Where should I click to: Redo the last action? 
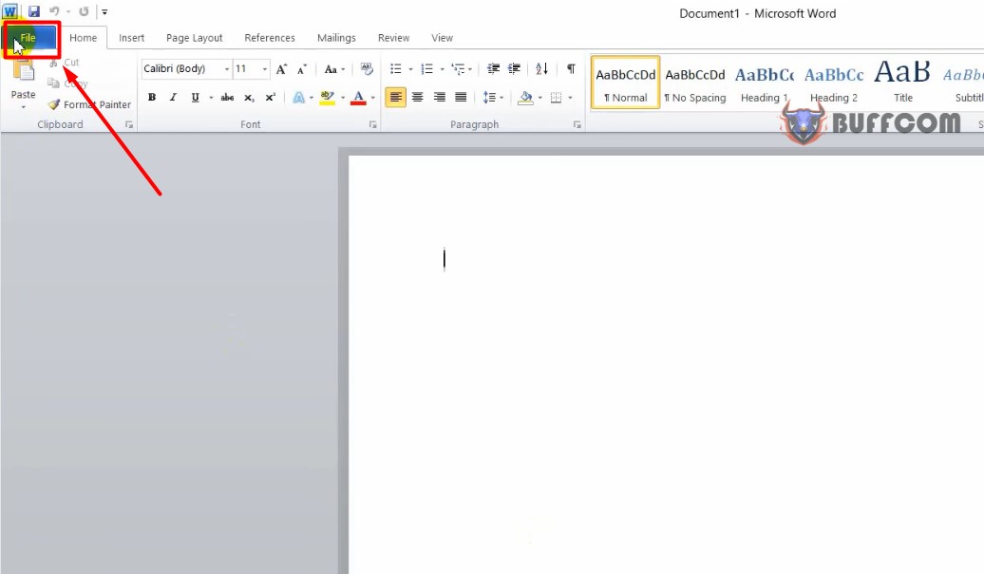(x=84, y=11)
